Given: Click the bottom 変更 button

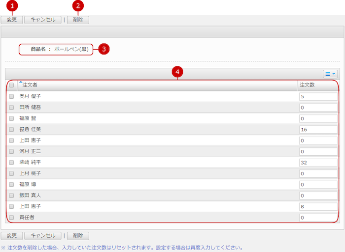Looking at the screenshot, I should [12, 236].
